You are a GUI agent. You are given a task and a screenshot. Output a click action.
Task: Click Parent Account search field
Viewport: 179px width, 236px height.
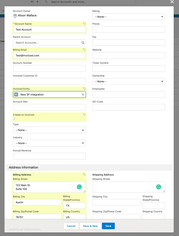[49, 43]
